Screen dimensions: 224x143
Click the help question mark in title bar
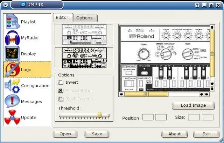197,5
